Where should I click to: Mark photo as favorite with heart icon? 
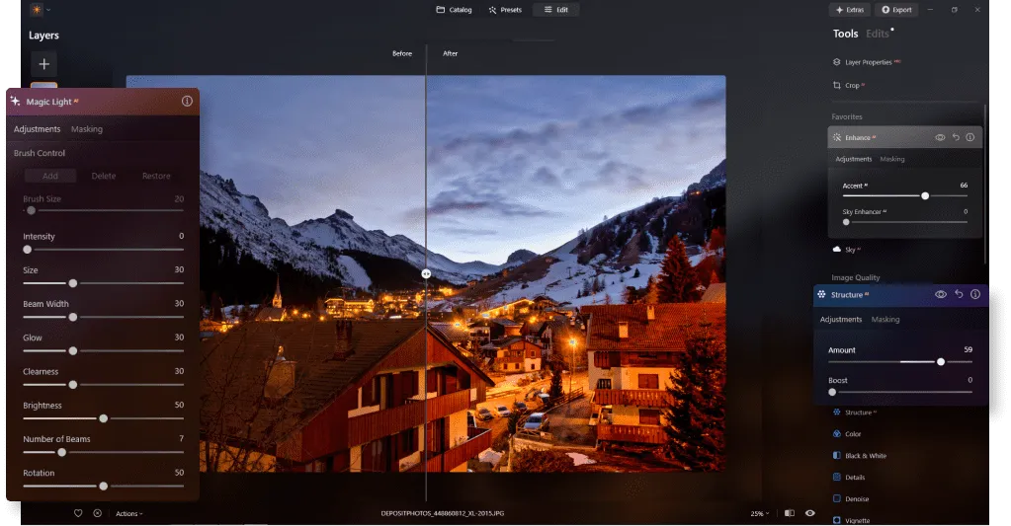(x=78, y=513)
